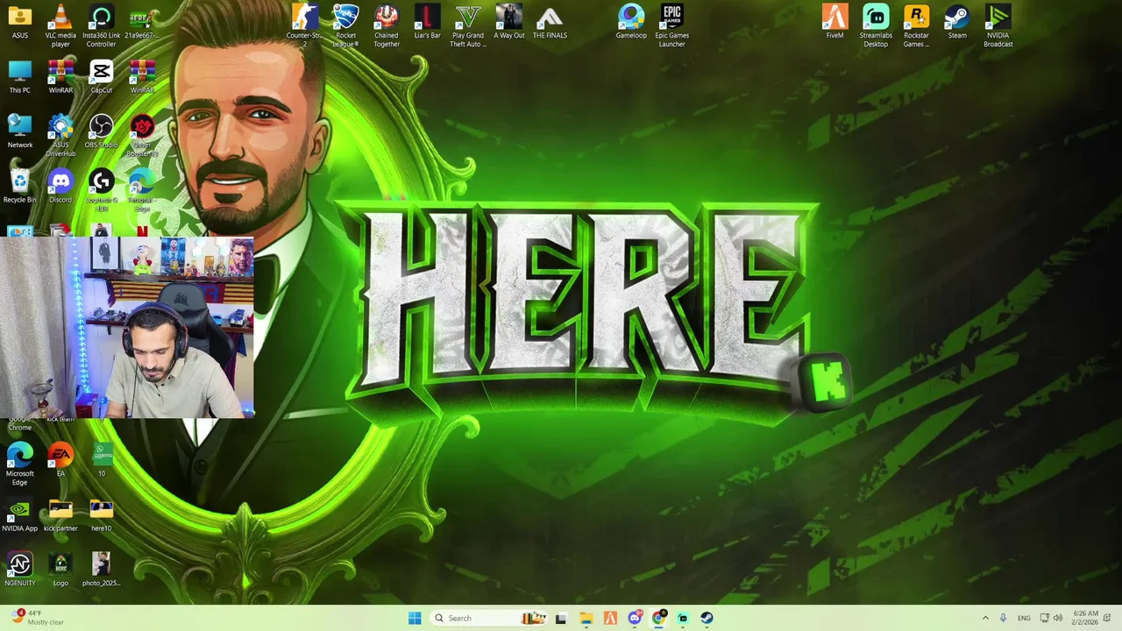The width and height of the screenshot is (1122, 631).
Task: Open Insta360 Link Controller shortcut
Action: tap(101, 25)
